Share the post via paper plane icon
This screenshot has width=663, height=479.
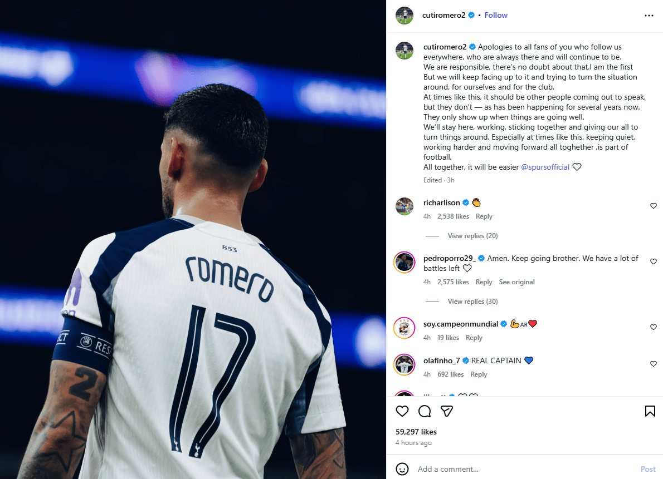pos(447,411)
